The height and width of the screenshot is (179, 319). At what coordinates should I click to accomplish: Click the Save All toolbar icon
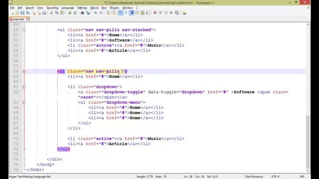pyautogui.click(x=28, y=13)
